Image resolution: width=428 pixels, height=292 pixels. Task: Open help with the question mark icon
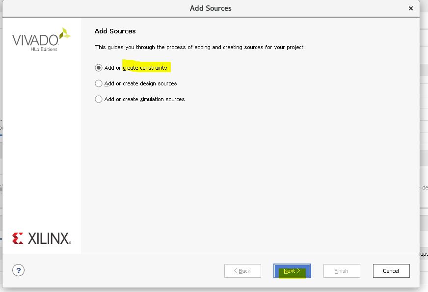(x=18, y=270)
